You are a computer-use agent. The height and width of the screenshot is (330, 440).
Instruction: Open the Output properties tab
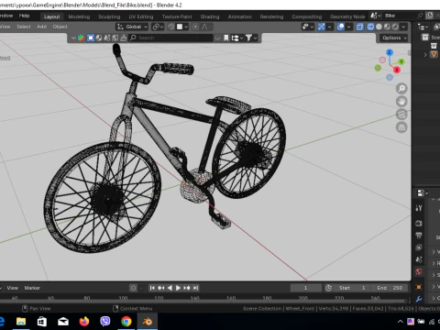(419, 235)
